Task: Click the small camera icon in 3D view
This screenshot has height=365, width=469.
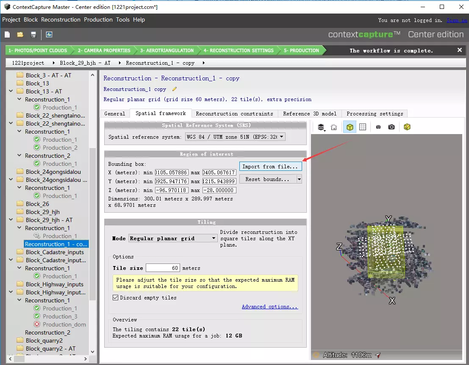Action: (378, 127)
